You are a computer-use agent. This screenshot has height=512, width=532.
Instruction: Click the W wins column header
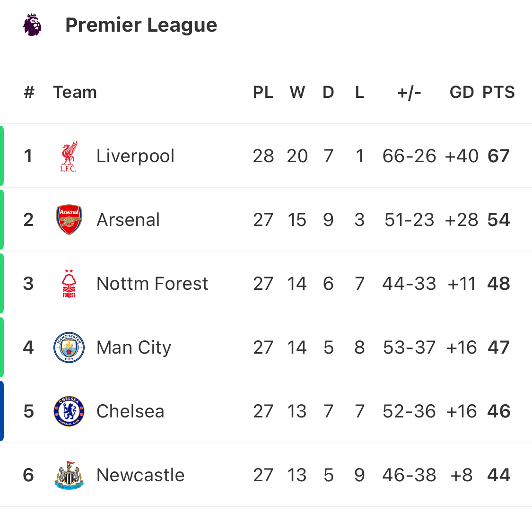297,92
